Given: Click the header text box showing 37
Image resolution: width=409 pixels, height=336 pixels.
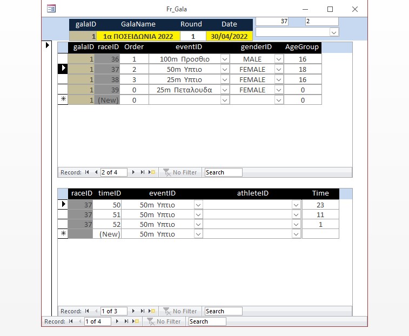Looking at the screenshot, I should (272, 22).
